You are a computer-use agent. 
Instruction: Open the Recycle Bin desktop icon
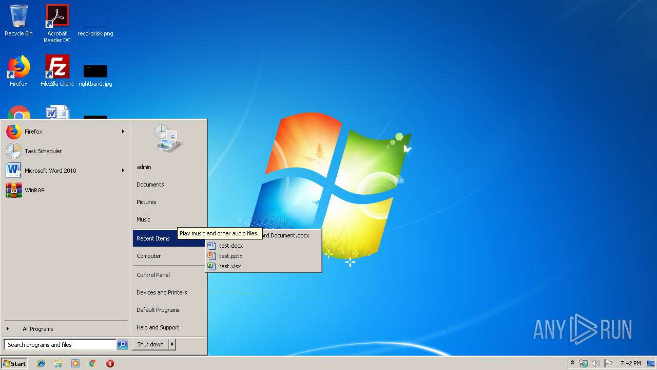pyautogui.click(x=18, y=21)
